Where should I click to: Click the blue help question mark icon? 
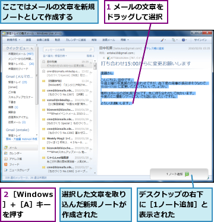183,40
